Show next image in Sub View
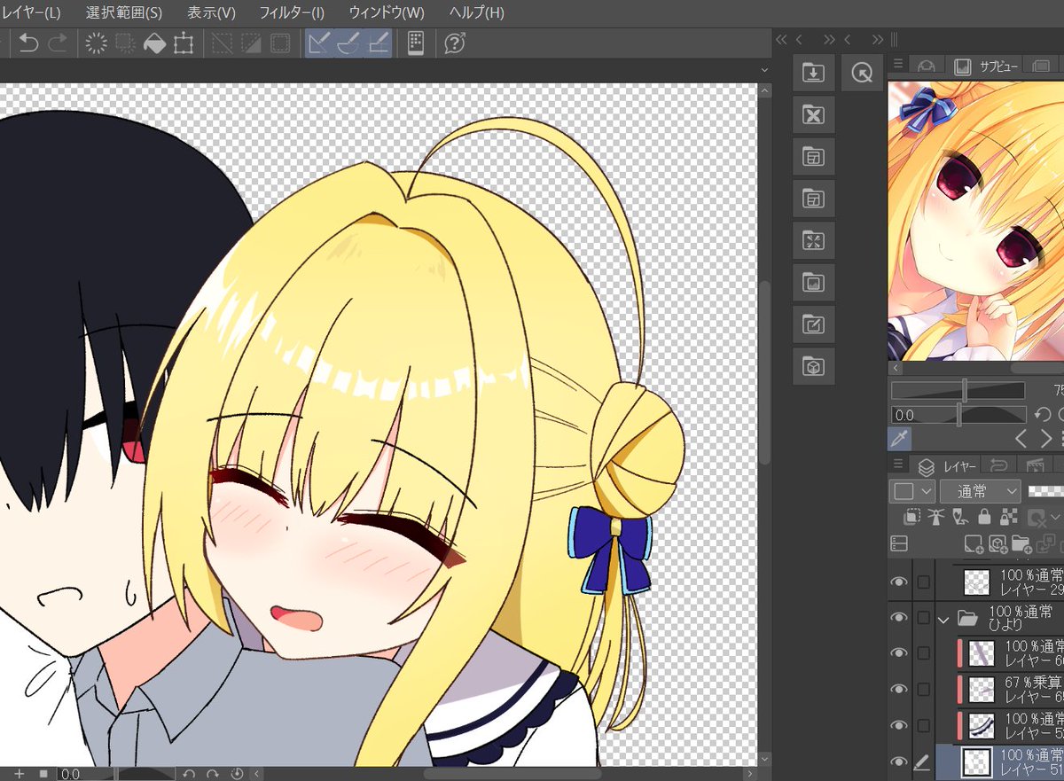The image size is (1064, 781). (x=1047, y=439)
